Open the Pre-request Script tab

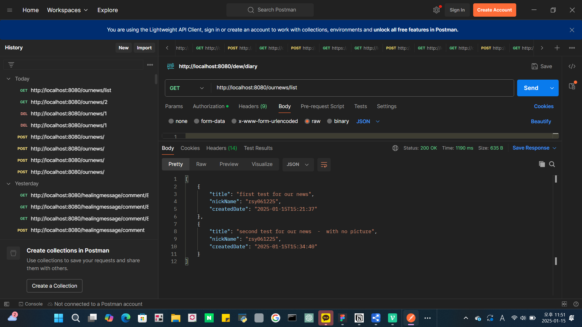[323, 107]
